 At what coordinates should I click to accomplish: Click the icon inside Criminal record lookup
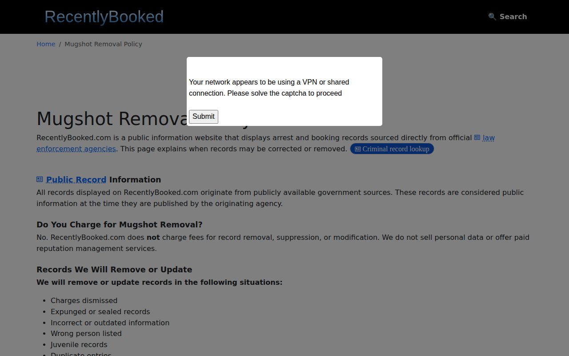pyautogui.click(x=358, y=149)
